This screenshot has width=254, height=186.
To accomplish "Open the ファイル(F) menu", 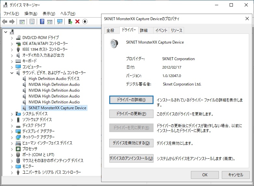I will (x=11, y=14).
